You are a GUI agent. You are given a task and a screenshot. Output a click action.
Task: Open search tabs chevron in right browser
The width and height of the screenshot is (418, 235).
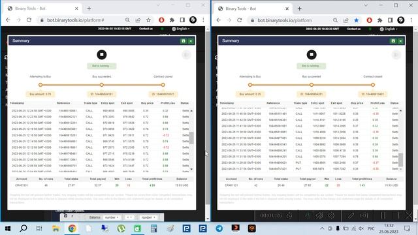coord(366,5)
